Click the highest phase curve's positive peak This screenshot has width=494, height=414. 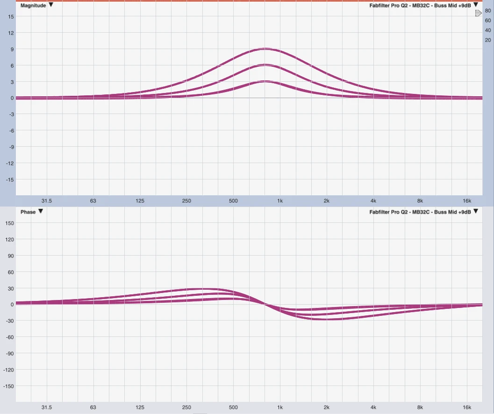point(202,289)
